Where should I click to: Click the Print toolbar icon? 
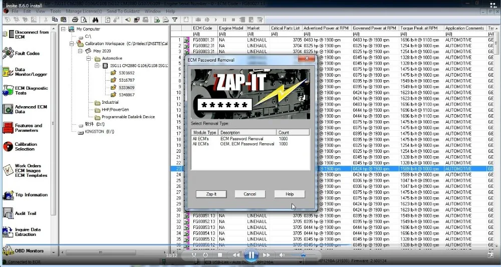[75, 20]
